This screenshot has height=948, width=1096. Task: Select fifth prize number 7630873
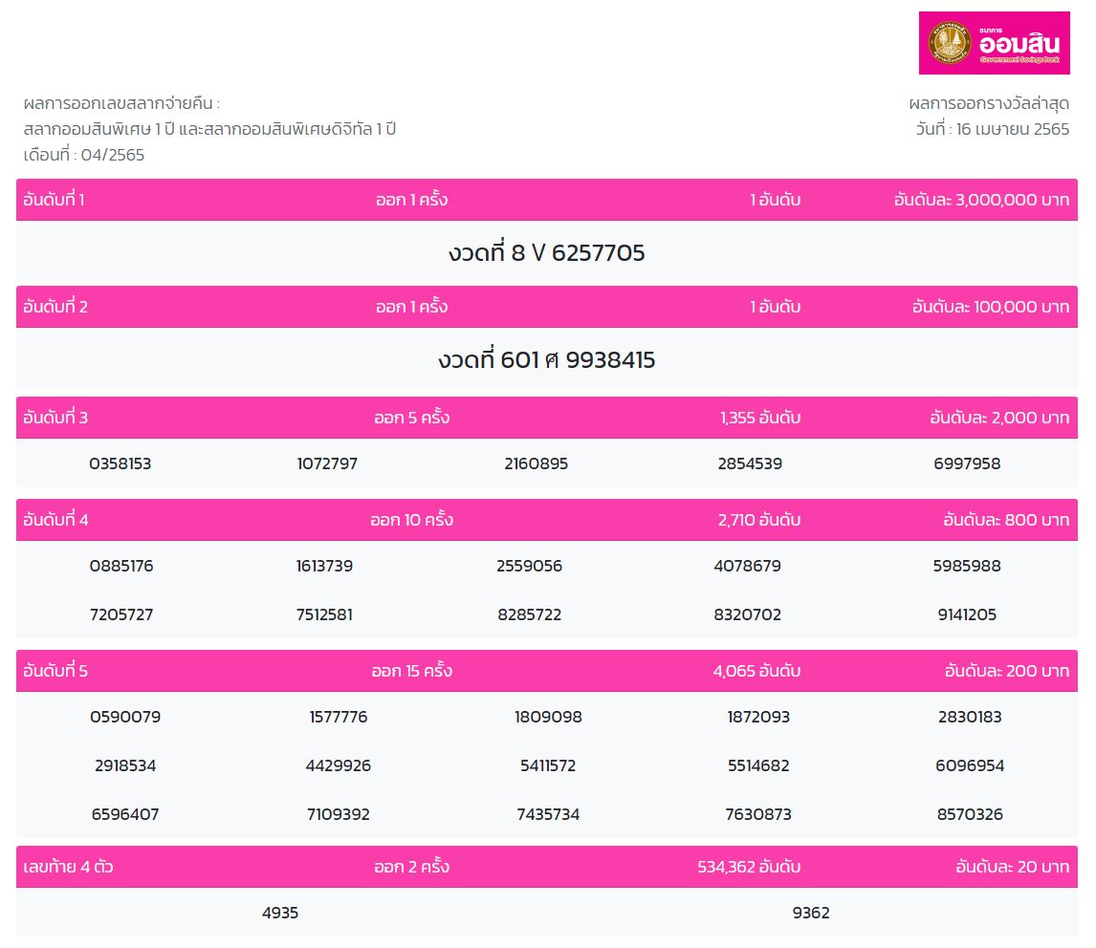click(758, 814)
